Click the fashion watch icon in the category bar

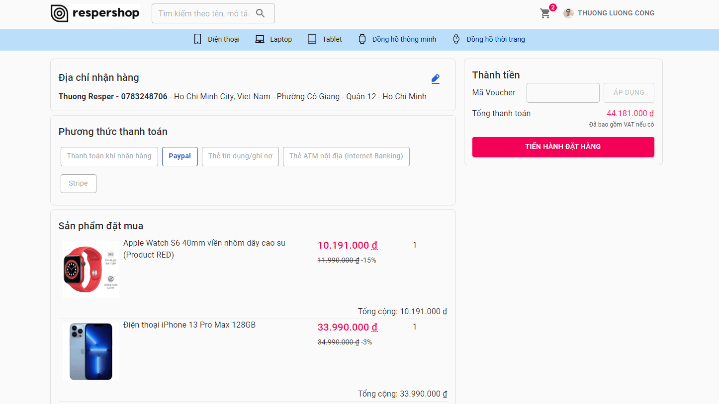coord(456,39)
